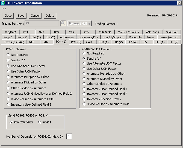
Task: Open the File menu
Action: pyautogui.click(x=4, y=8)
